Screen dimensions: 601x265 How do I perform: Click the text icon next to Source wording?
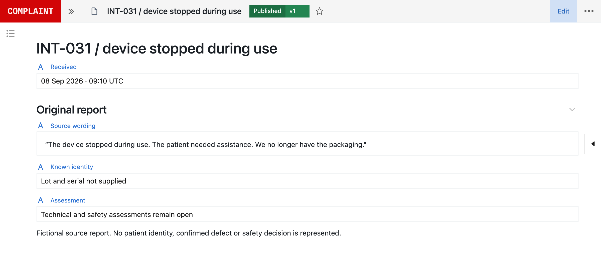tap(41, 126)
